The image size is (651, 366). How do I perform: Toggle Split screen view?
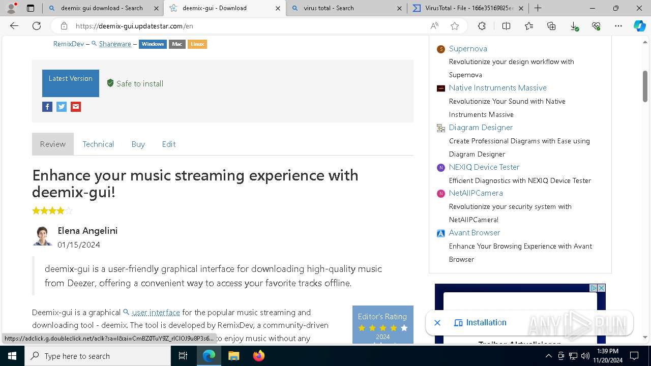[506, 26]
